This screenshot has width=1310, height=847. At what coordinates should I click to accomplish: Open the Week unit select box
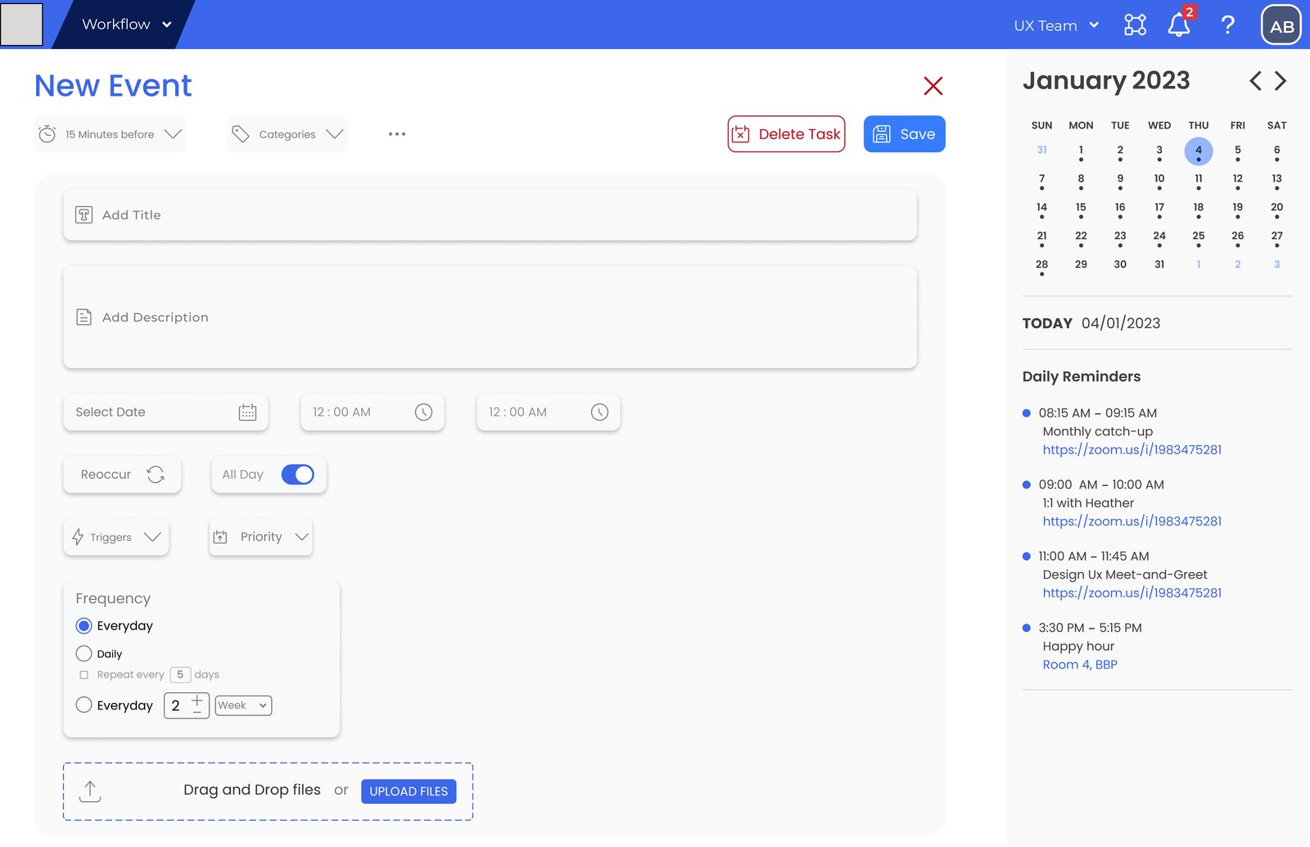click(x=243, y=705)
